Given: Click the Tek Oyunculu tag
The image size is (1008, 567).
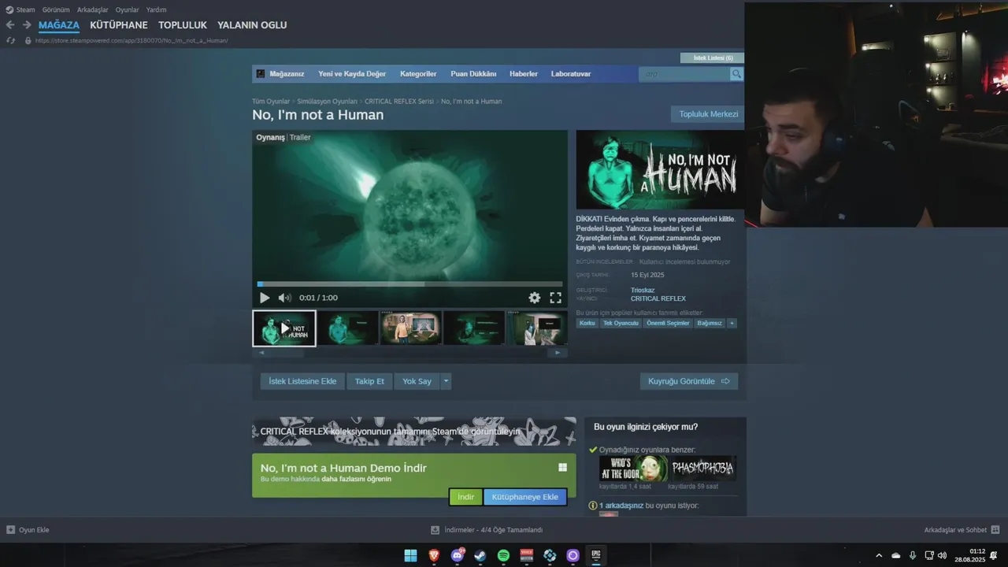Looking at the screenshot, I should (x=621, y=323).
